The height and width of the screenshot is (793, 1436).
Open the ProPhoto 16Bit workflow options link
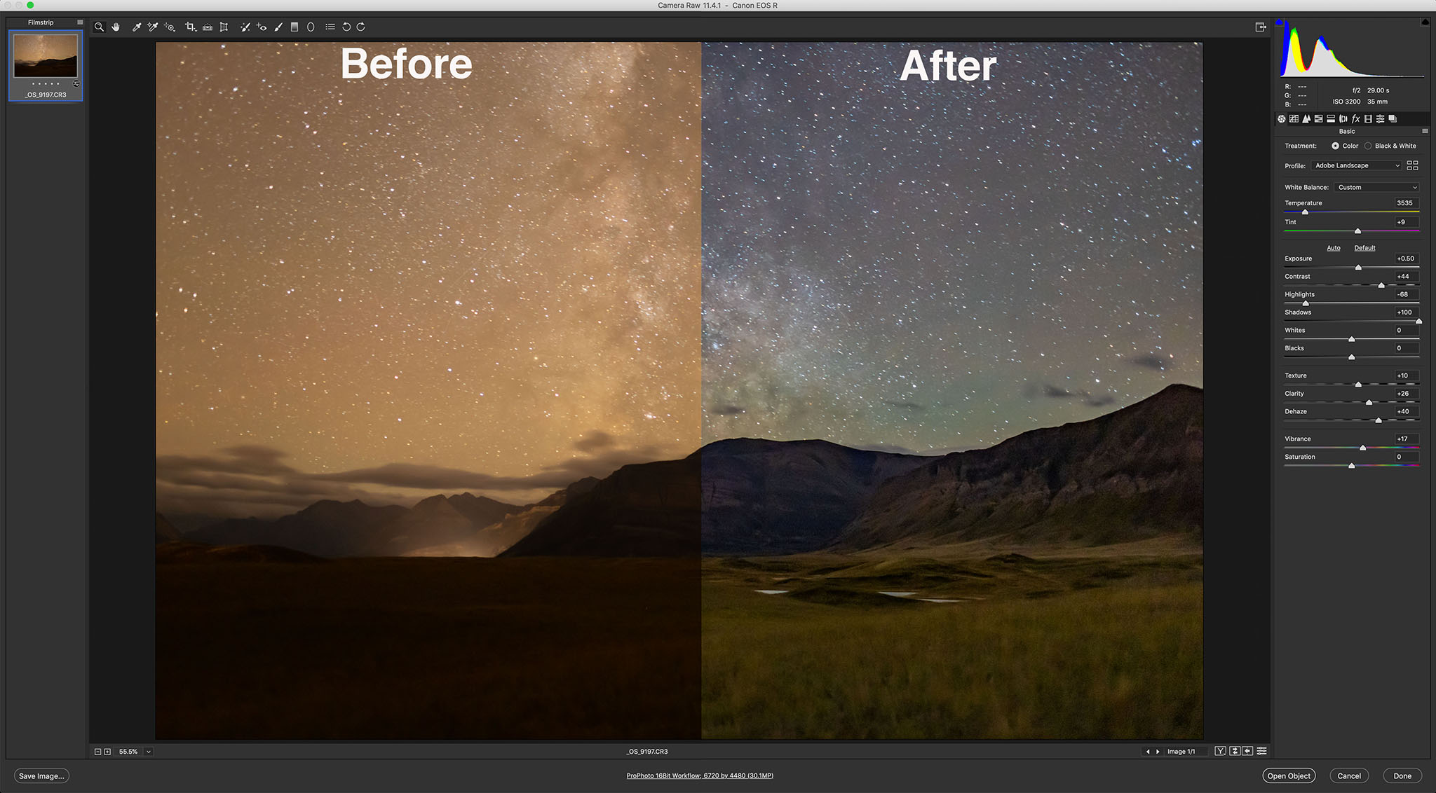pyautogui.click(x=699, y=775)
